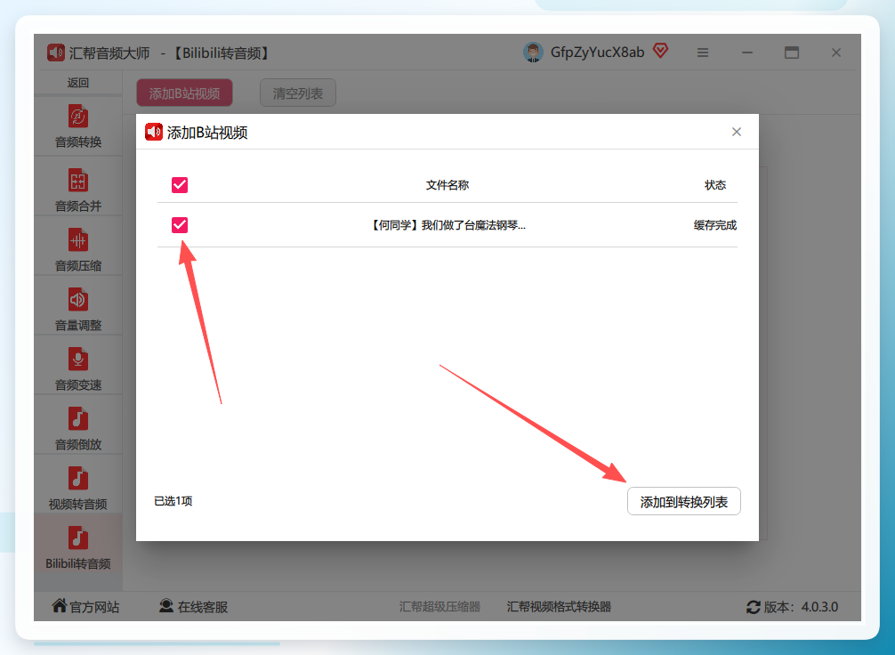Open the 音频变速 microphone icon
The width and height of the screenshot is (895, 655).
pos(78,360)
